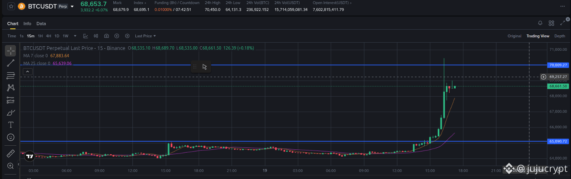Open the price alert bell icon

(540, 23)
